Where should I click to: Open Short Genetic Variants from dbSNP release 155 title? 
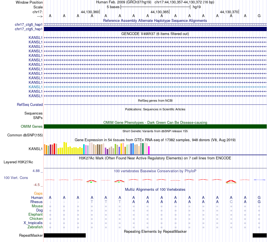point(155,131)
